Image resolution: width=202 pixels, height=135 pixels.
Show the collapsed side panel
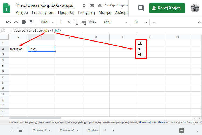[x=197, y=131]
